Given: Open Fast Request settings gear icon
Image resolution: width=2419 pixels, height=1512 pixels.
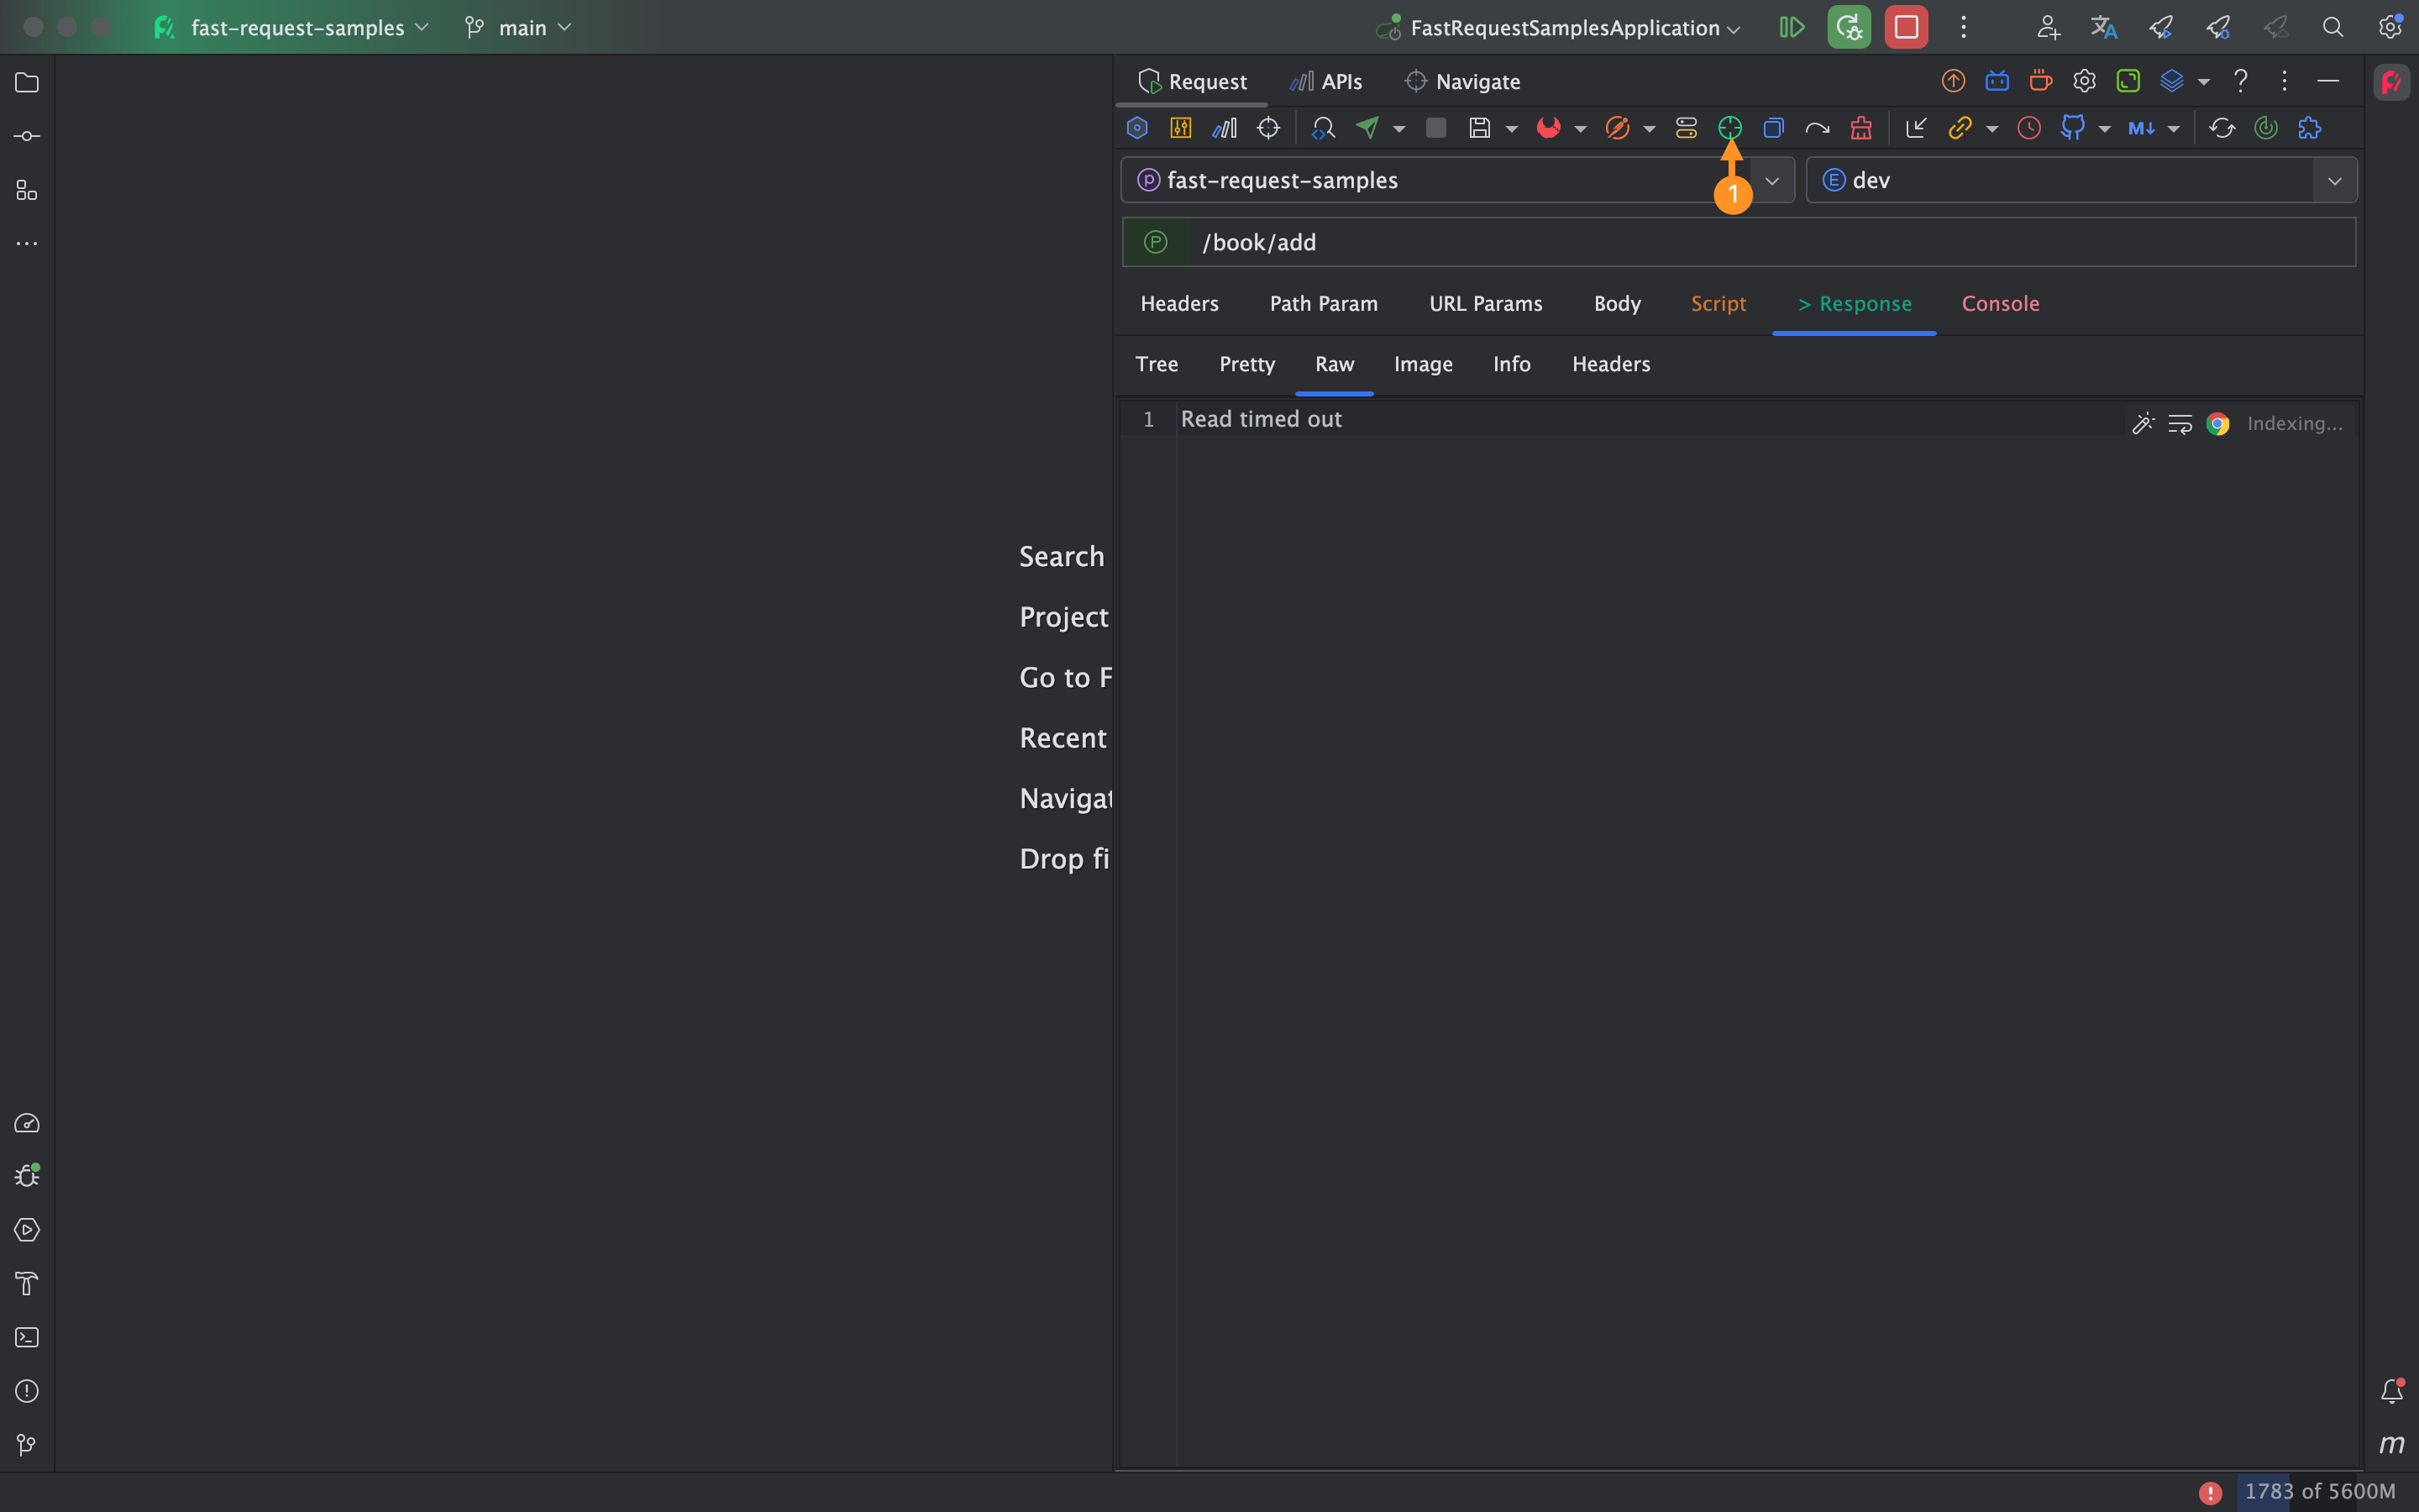Looking at the screenshot, I should click(x=2086, y=81).
